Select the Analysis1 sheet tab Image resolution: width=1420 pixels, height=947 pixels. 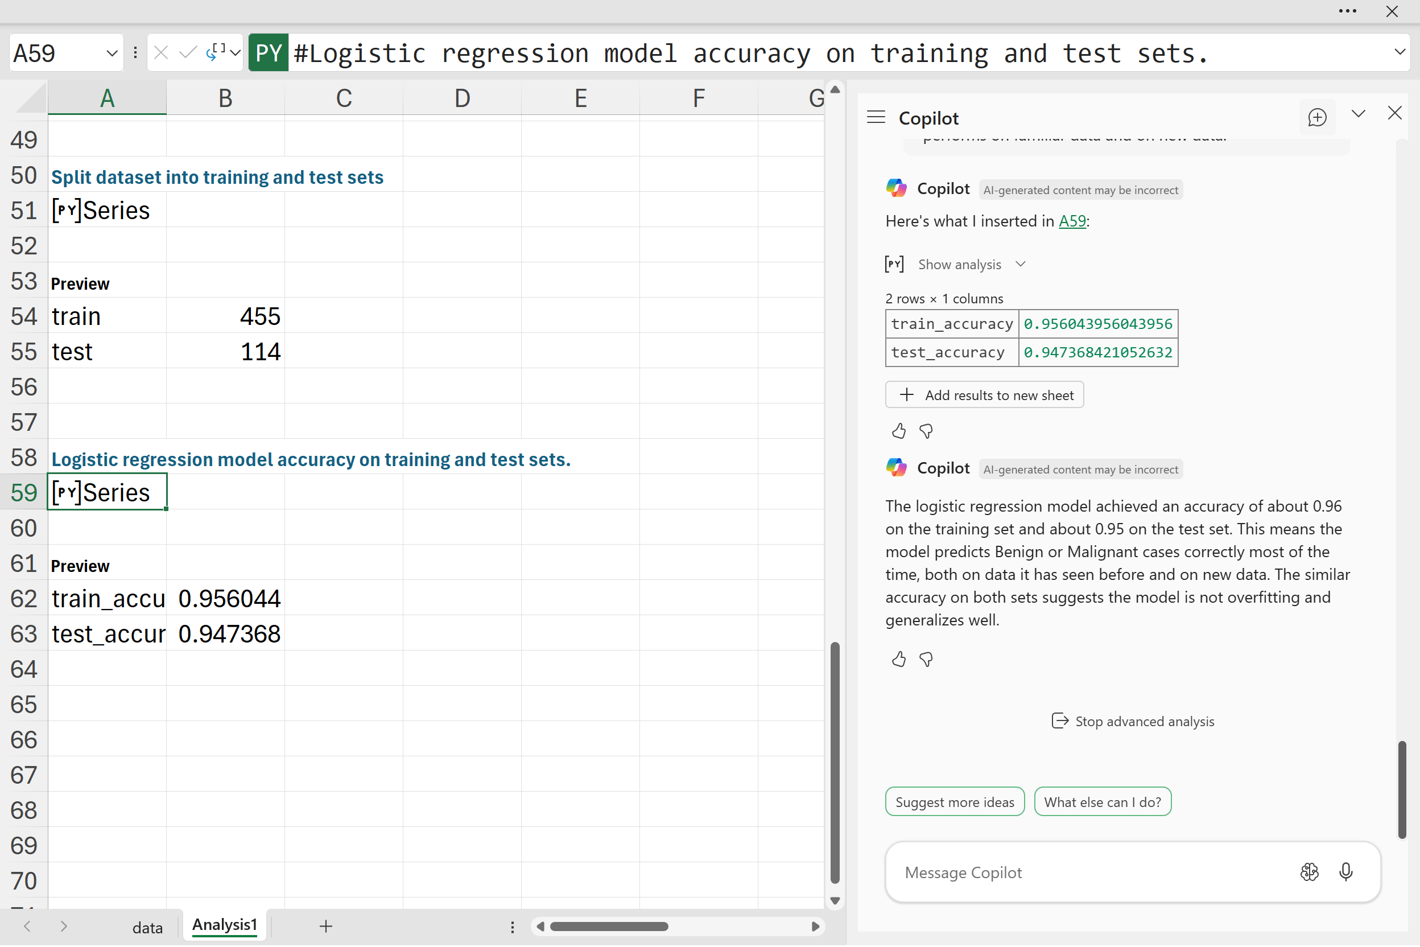coord(225,925)
